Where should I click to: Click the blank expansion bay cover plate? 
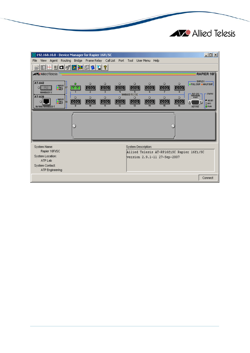pyautogui.click(x=124, y=126)
